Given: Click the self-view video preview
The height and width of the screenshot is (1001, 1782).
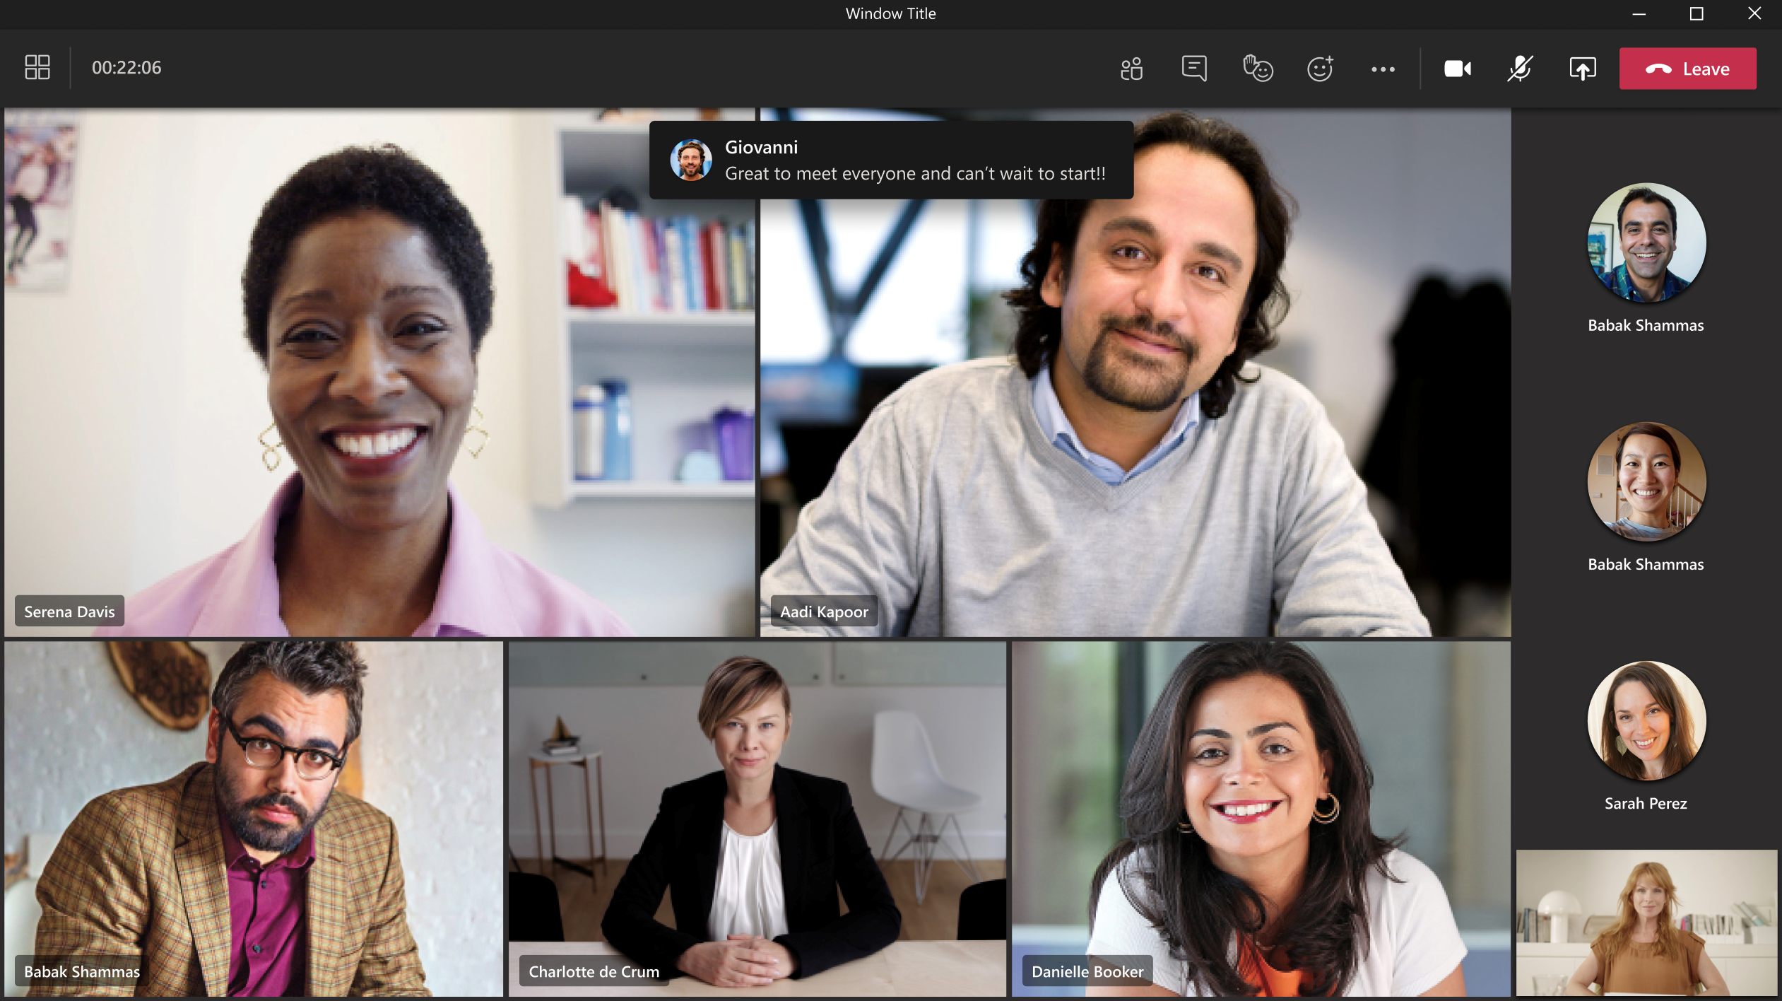Looking at the screenshot, I should [1645, 926].
